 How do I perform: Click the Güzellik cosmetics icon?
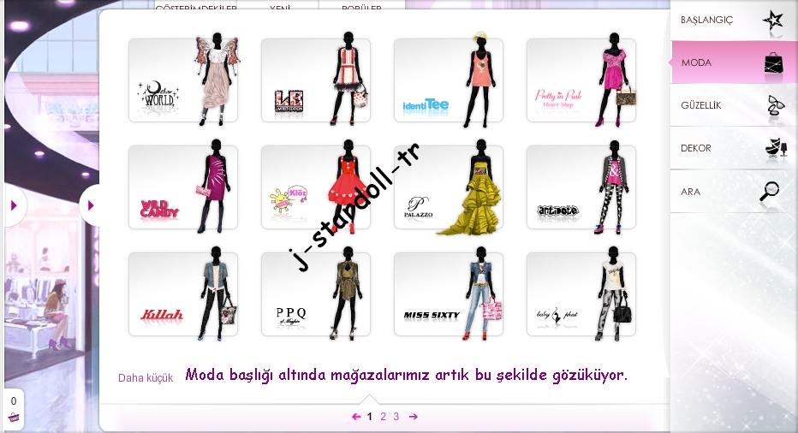pos(775,106)
